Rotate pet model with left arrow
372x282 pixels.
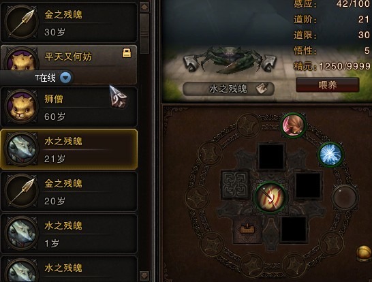point(192,63)
